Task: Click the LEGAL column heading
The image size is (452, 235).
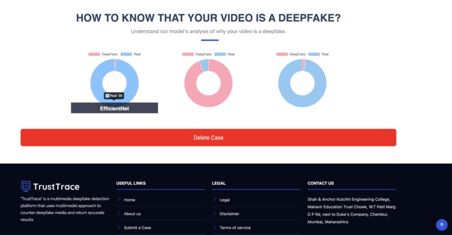Action: point(219,183)
